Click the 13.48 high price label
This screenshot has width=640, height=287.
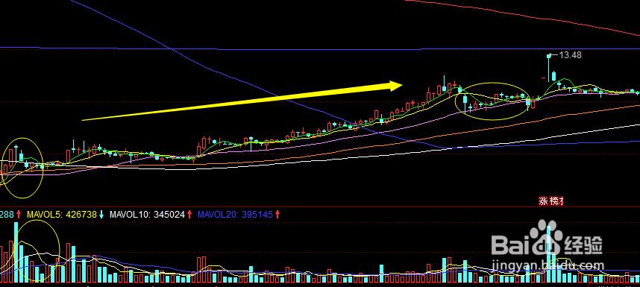tap(570, 55)
